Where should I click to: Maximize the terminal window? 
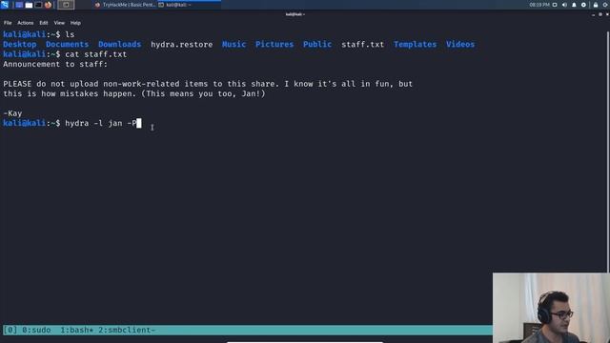coord(600,14)
